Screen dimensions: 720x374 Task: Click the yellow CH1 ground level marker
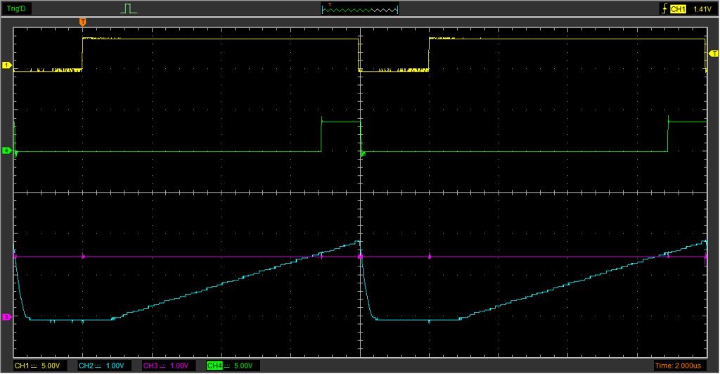tap(6, 65)
